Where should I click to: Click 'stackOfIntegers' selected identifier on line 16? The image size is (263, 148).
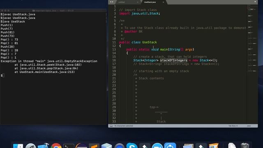click(x=173, y=60)
